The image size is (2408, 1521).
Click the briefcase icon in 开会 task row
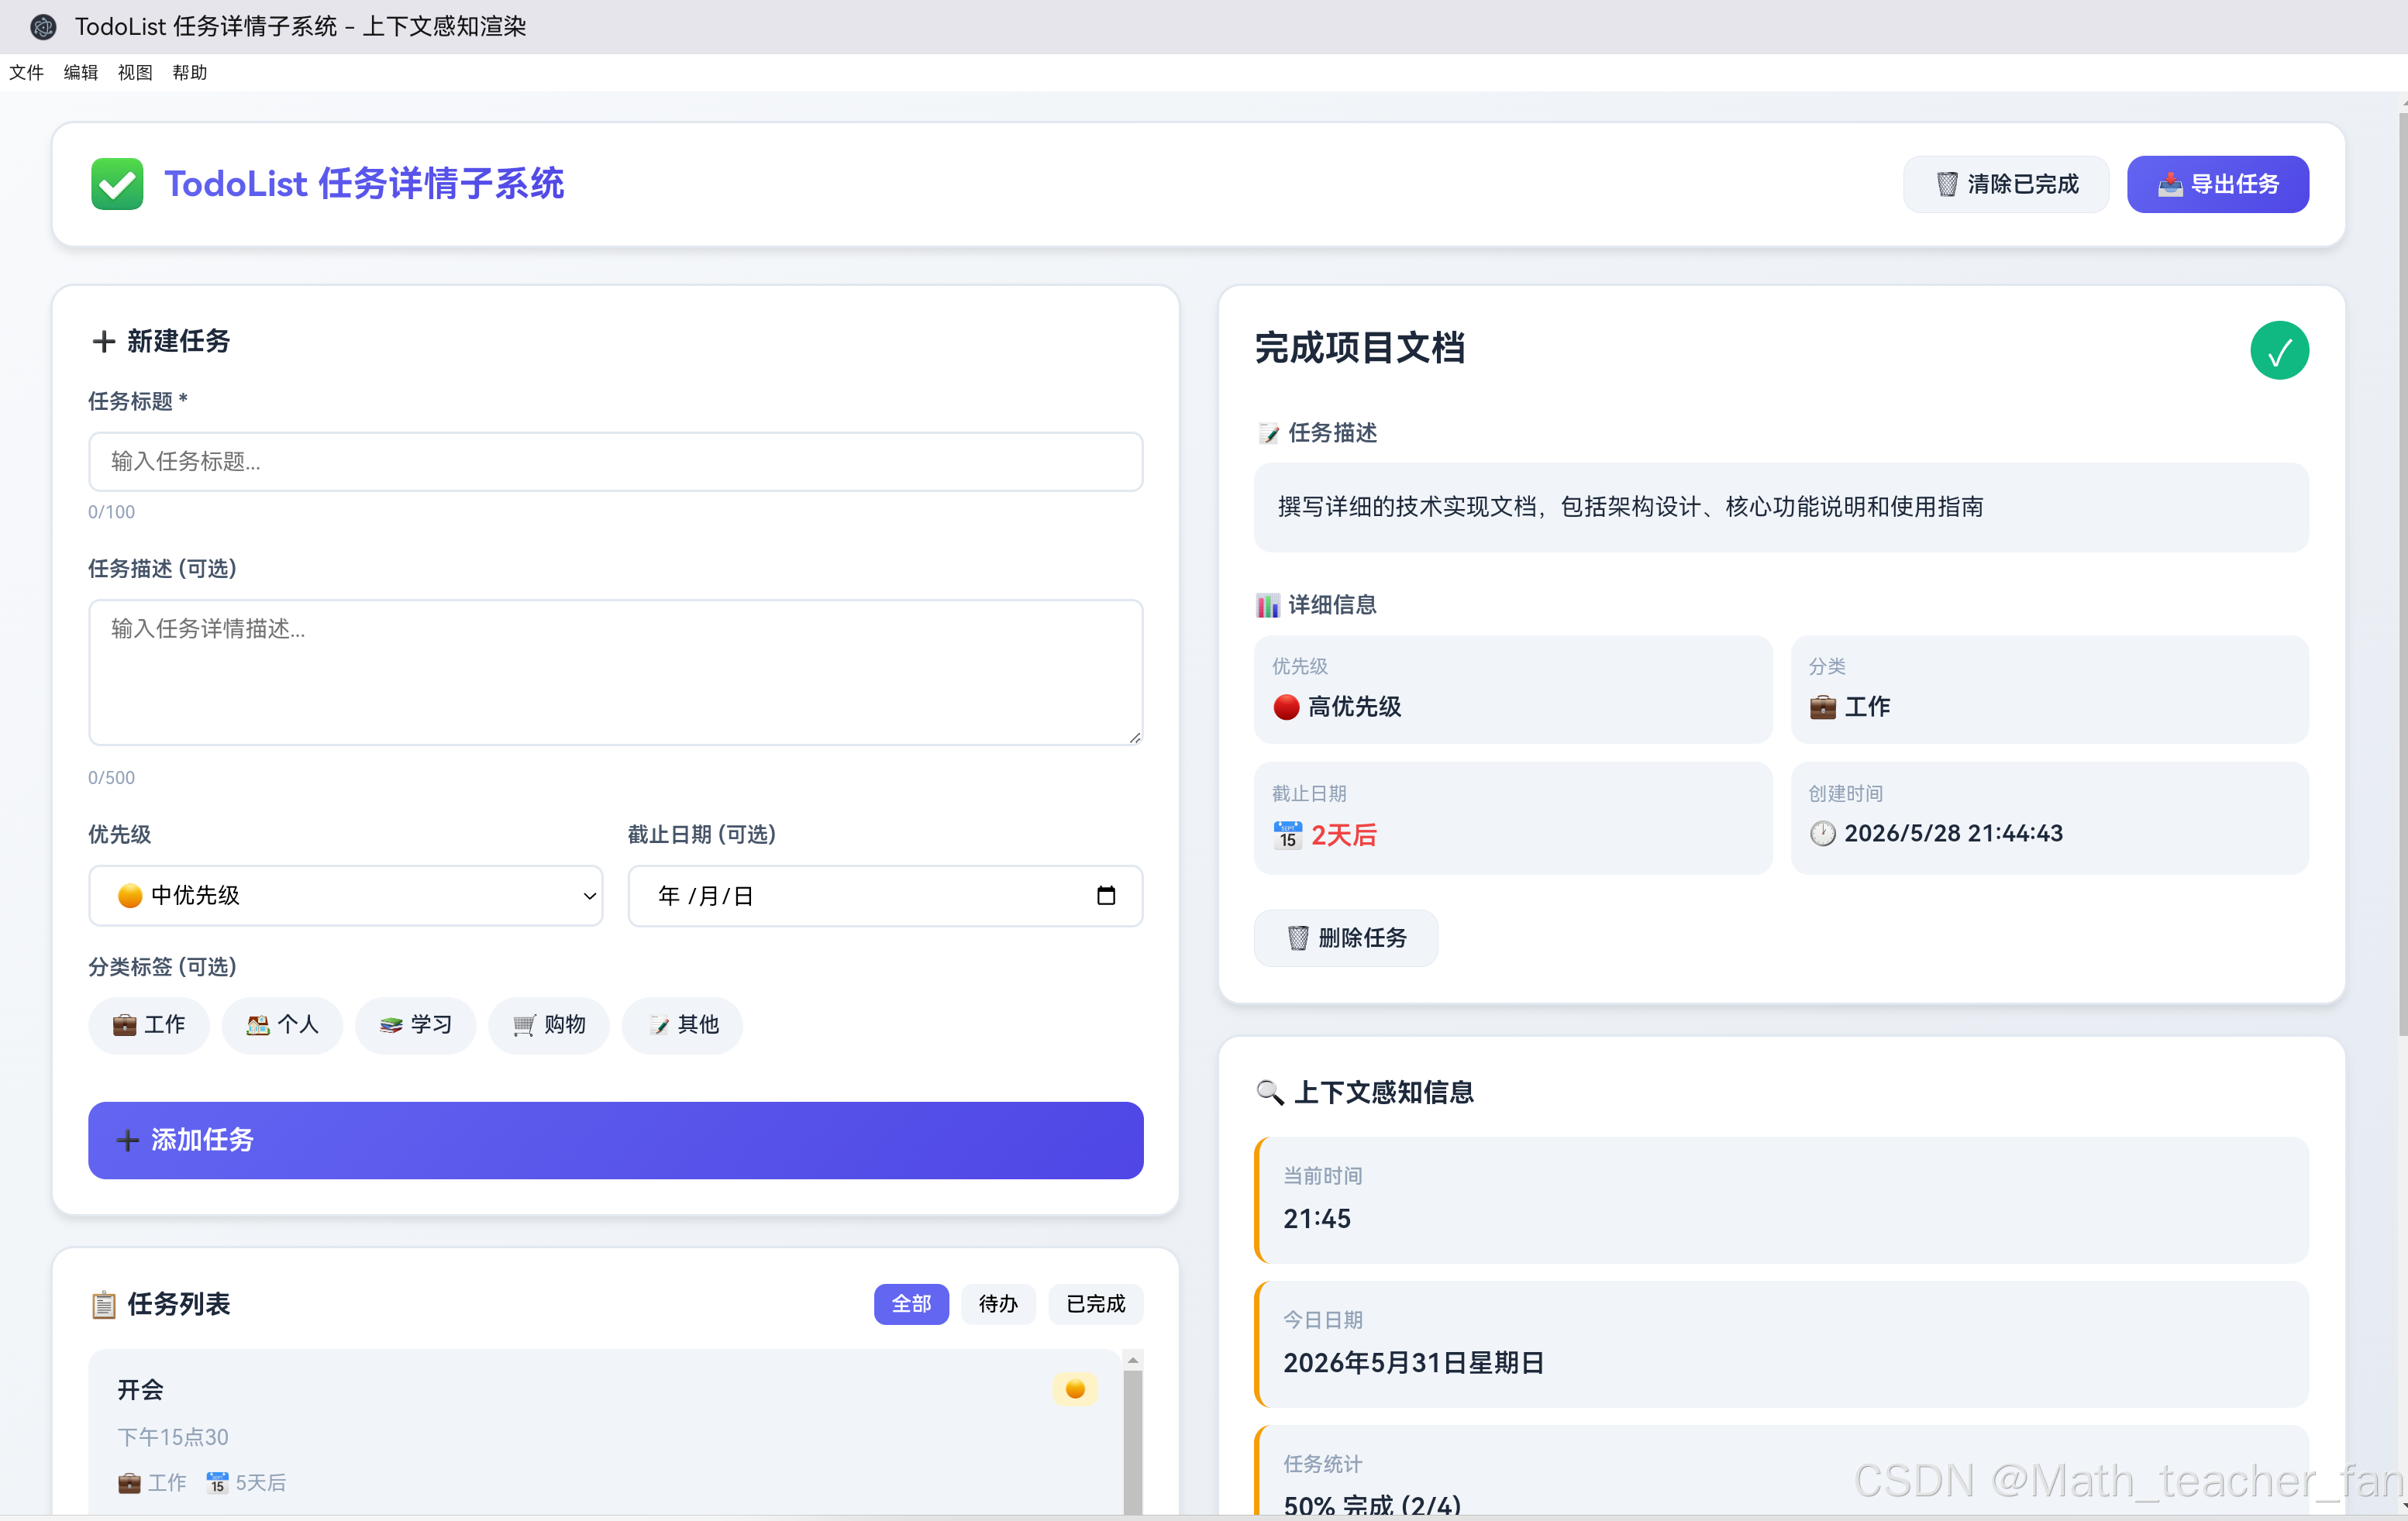129,1482
